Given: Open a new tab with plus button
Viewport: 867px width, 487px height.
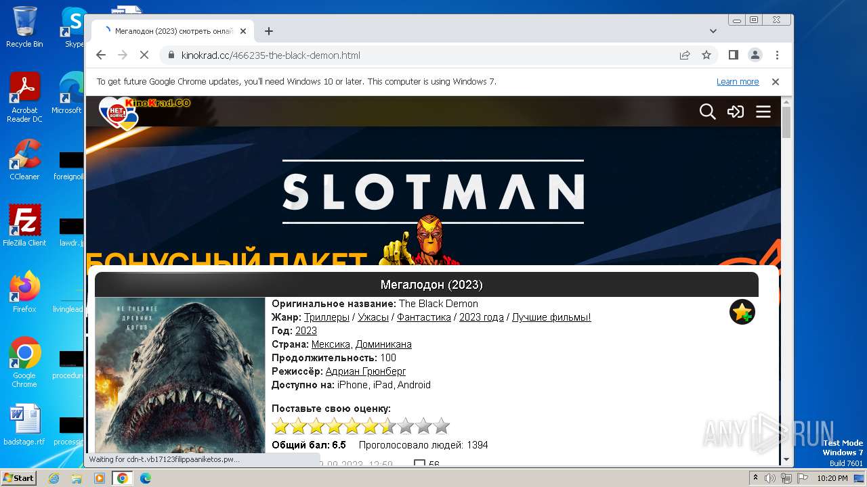Looking at the screenshot, I should [x=269, y=31].
